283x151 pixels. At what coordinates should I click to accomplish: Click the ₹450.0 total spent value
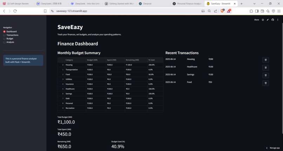(x=64, y=134)
